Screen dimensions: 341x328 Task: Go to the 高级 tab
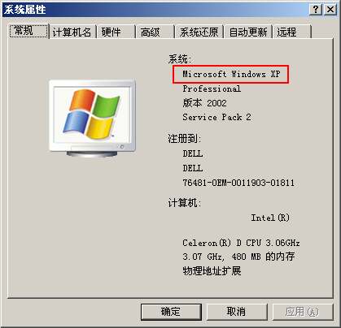pos(155,32)
